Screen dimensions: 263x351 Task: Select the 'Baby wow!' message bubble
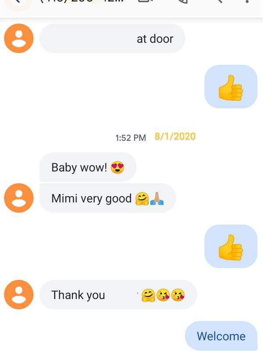pyautogui.click(x=88, y=167)
